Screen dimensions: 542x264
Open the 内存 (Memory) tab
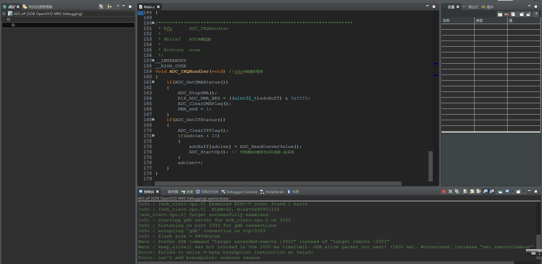tap(293, 192)
